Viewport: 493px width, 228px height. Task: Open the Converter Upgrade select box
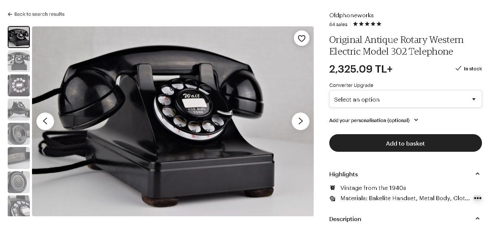tap(405, 99)
